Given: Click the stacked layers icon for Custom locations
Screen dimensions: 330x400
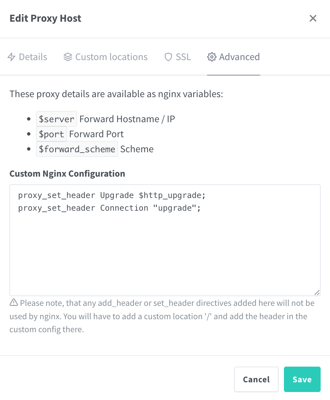Looking at the screenshot, I should click(68, 57).
